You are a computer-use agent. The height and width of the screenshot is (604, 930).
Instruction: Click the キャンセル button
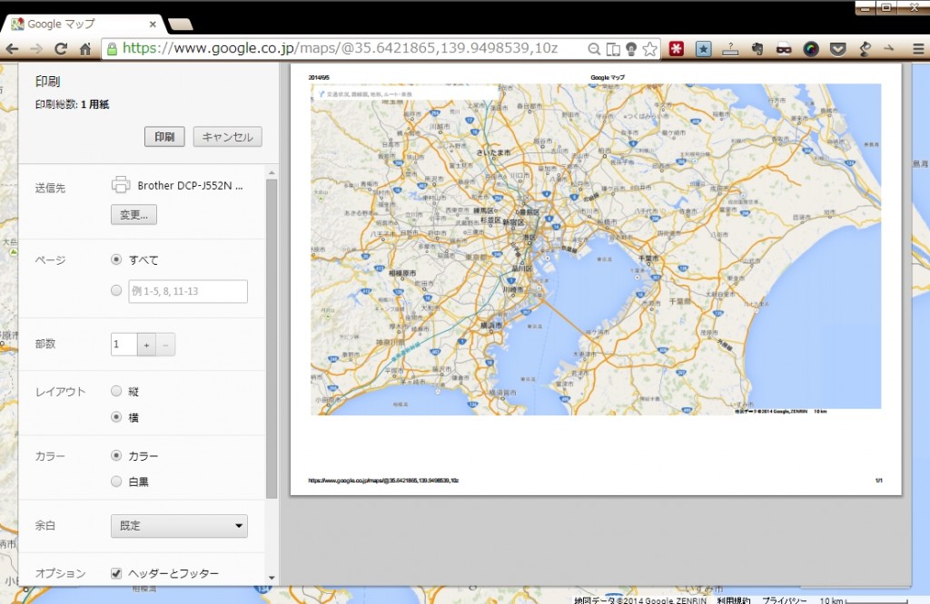point(228,137)
